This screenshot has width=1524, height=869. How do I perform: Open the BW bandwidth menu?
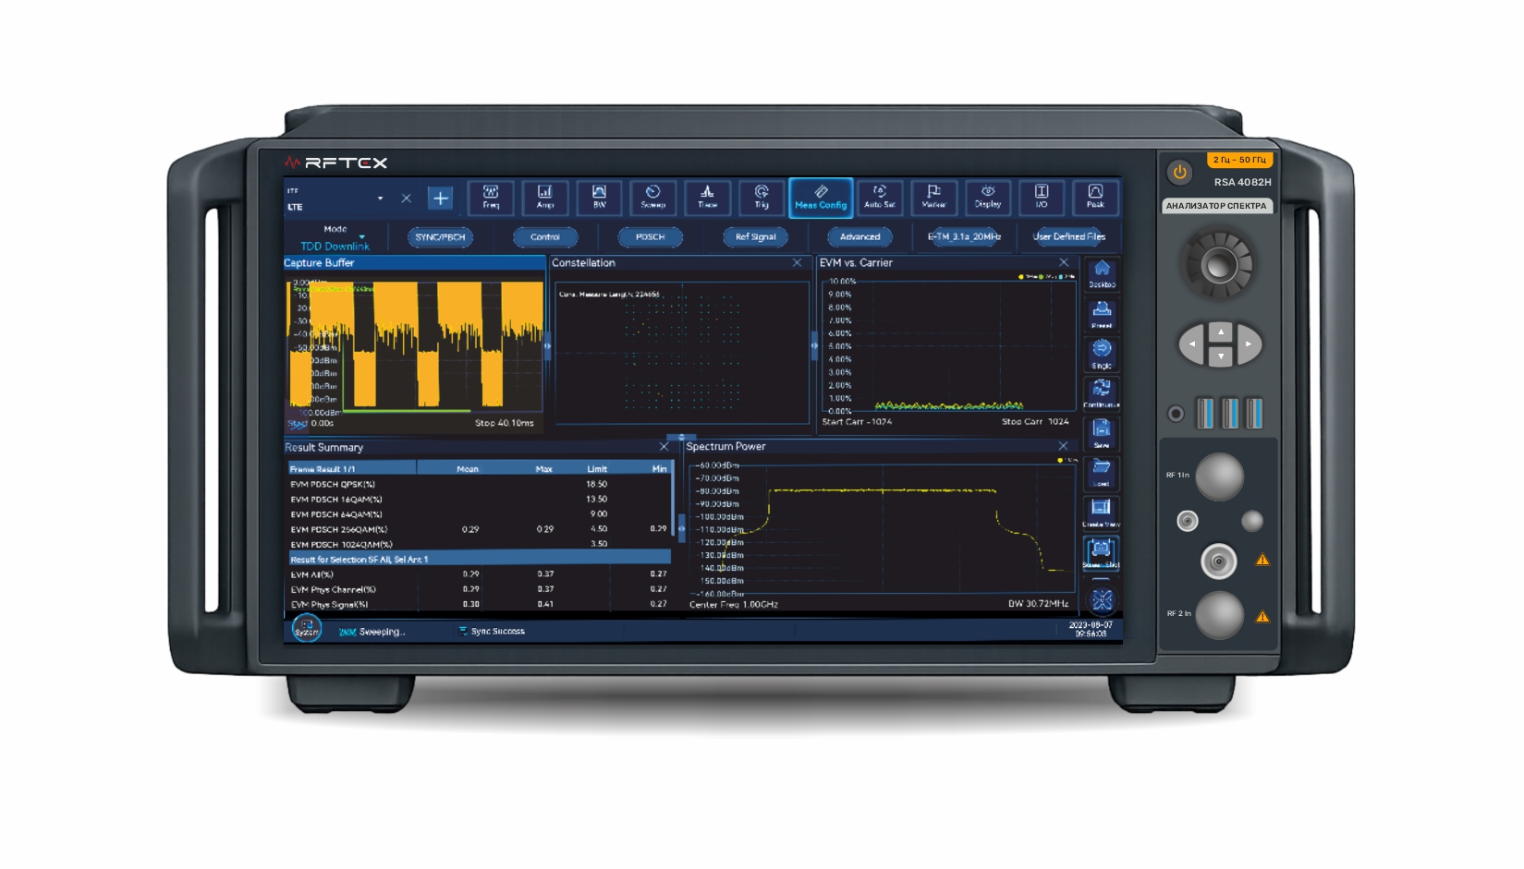coord(599,197)
